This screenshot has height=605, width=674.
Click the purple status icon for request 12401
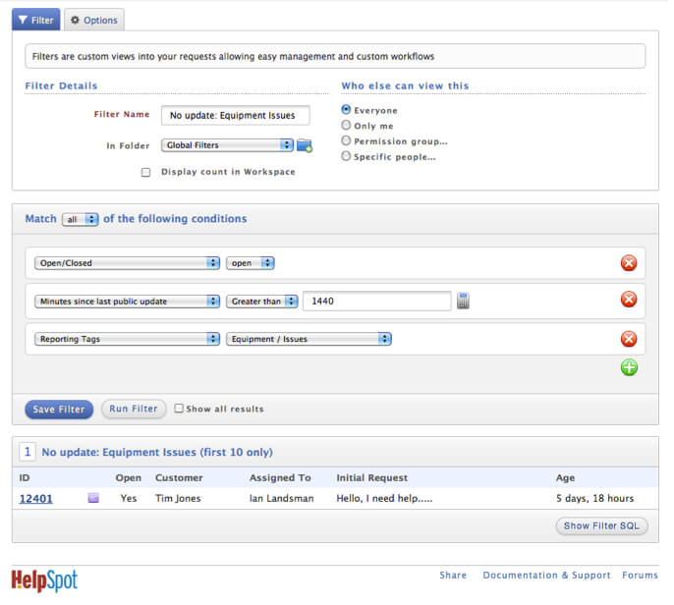click(93, 498)
